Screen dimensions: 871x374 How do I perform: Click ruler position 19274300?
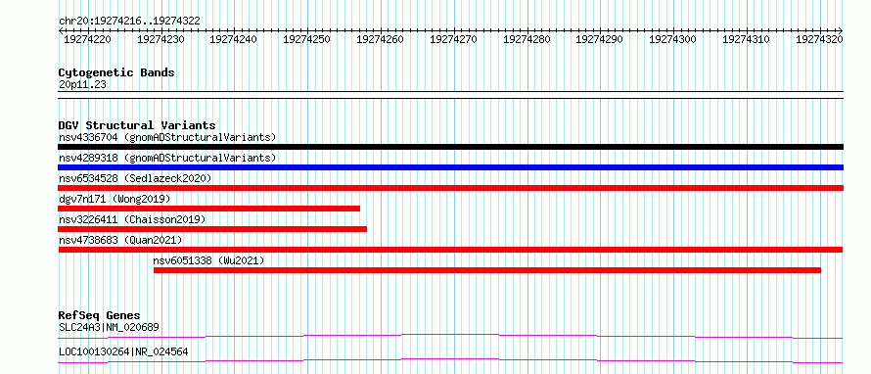click(x=672, y=39)
